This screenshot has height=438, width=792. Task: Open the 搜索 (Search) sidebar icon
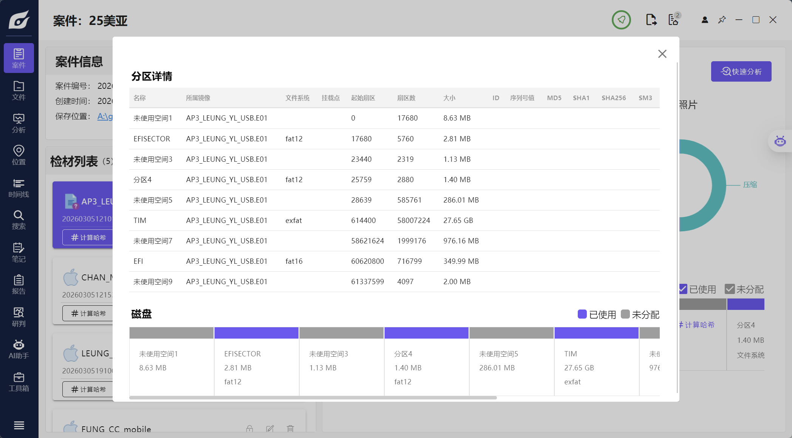click(x=19, y=220)
